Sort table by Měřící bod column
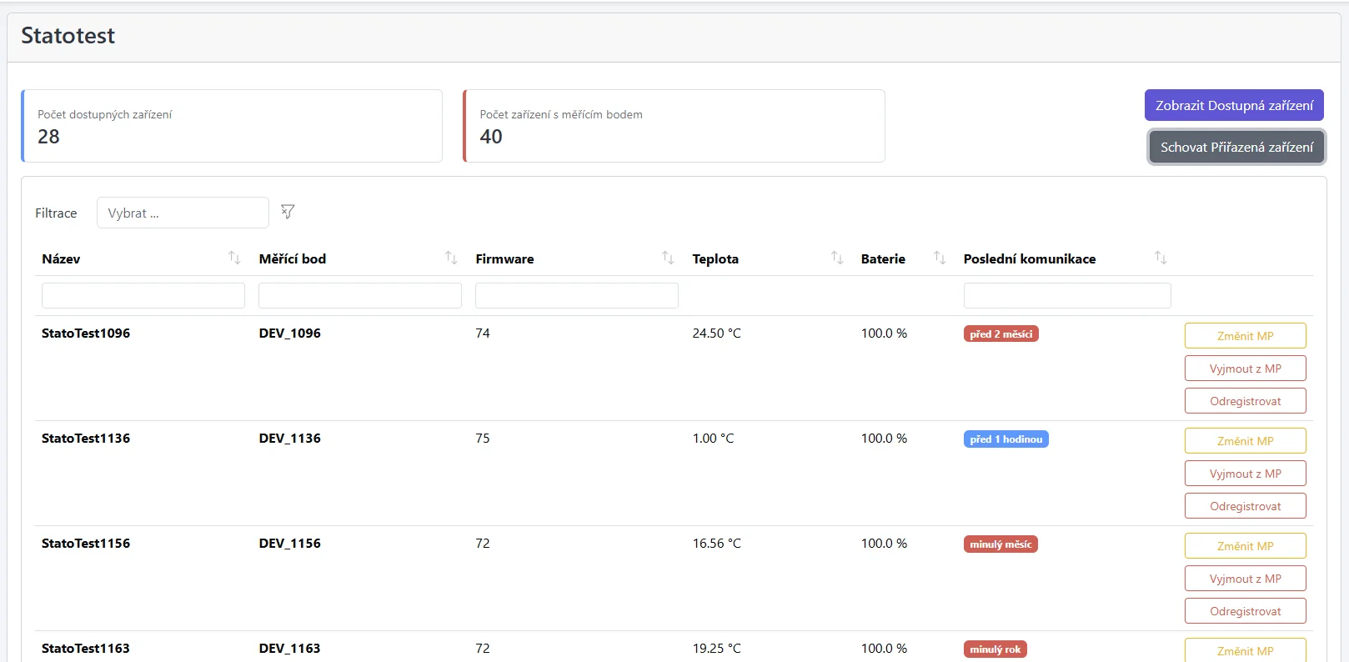This screenshot has height=662, width=1349. click(x=451, y=258)
